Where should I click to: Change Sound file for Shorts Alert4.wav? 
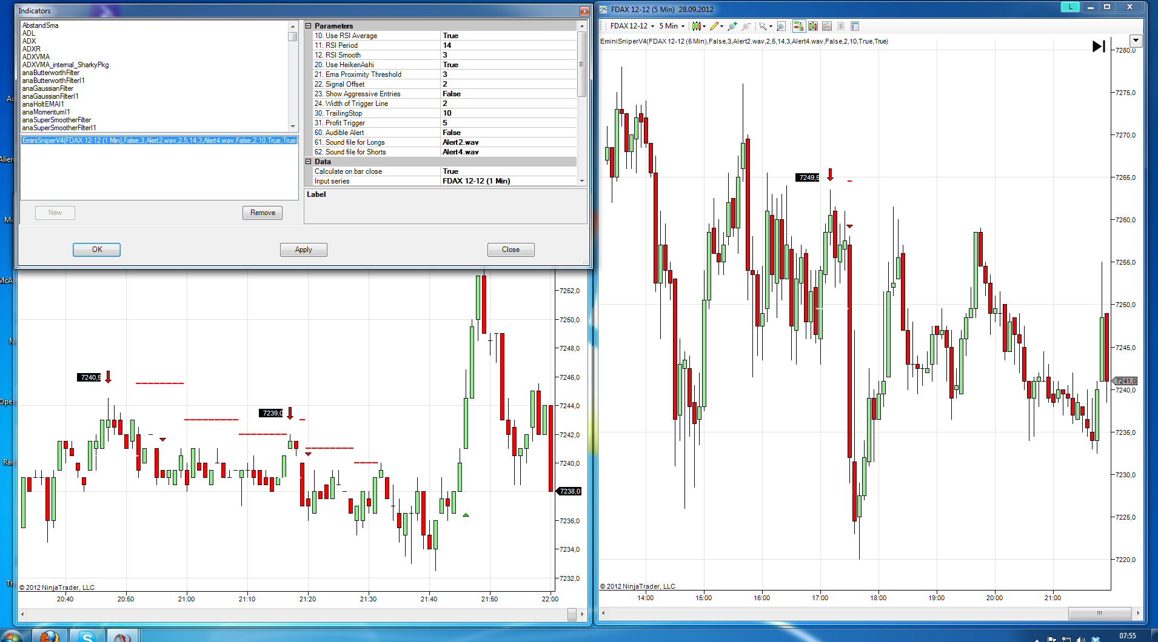[509, 152]
